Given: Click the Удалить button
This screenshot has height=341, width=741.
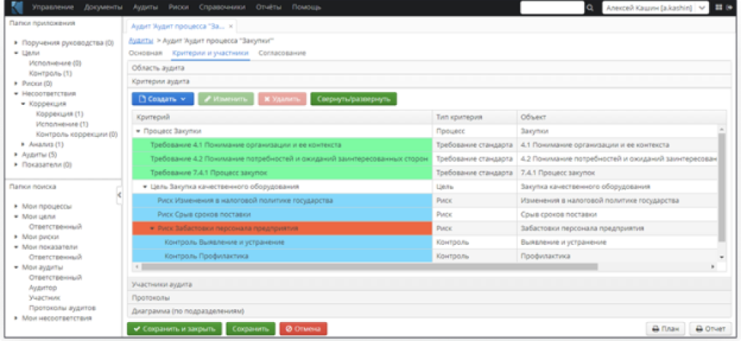Looking at the screenshot, I should pos(282,99).
